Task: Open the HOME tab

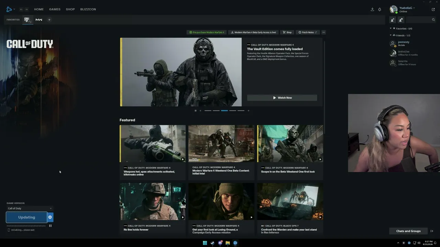Action: 39,9
